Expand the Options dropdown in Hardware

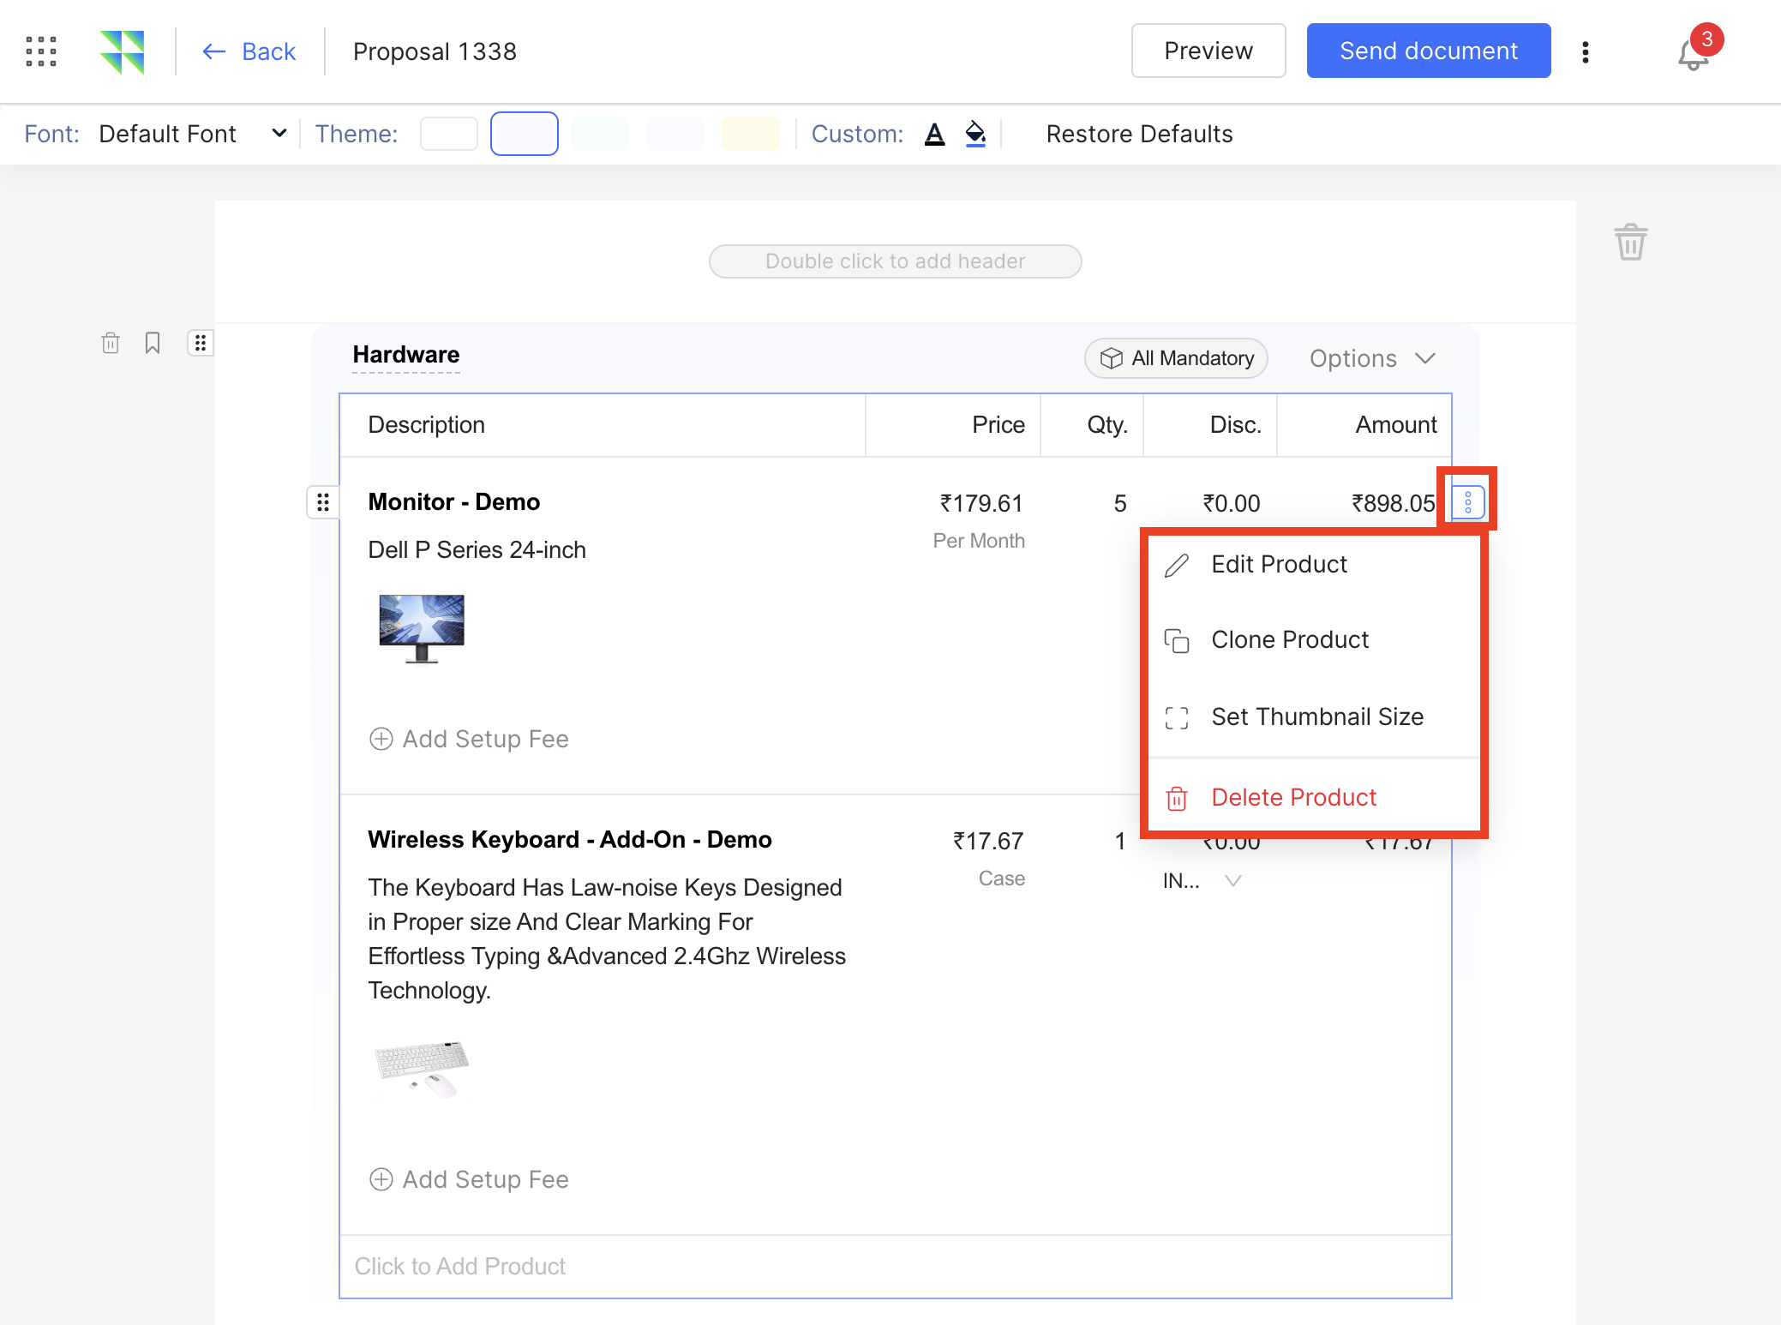pos(1371,358)
